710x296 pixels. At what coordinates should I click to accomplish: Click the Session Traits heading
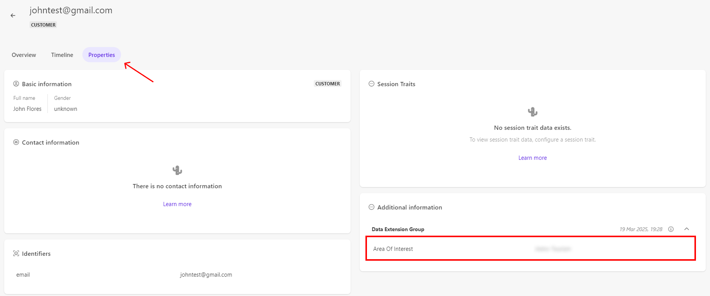(396, 84)
